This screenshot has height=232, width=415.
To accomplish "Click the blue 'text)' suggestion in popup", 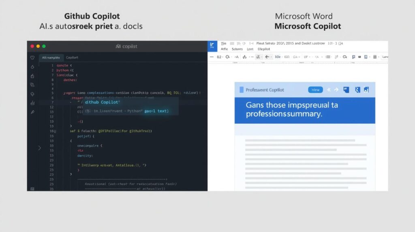I will coord(163,111).
